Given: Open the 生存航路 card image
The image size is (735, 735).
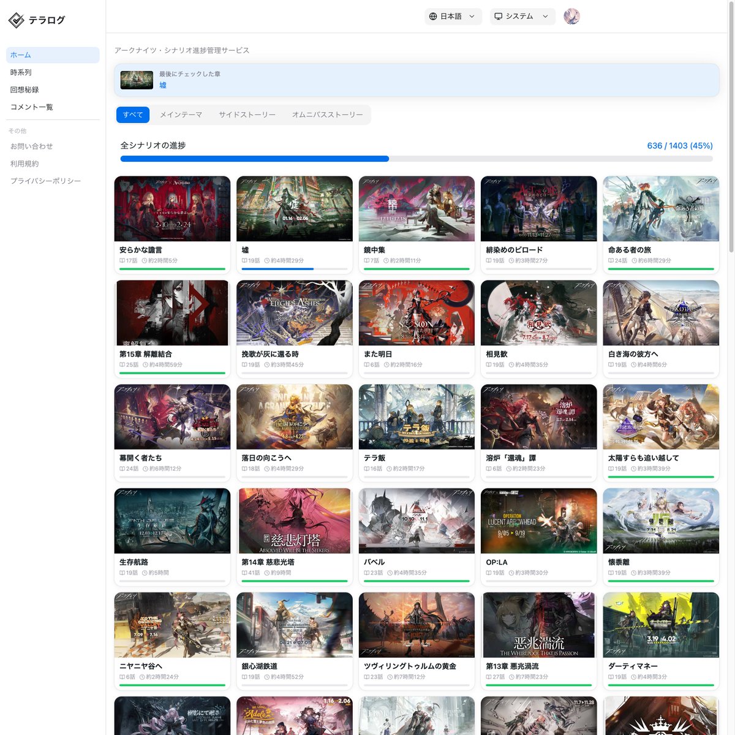Looking at the screenshot, I should [172, 521].
